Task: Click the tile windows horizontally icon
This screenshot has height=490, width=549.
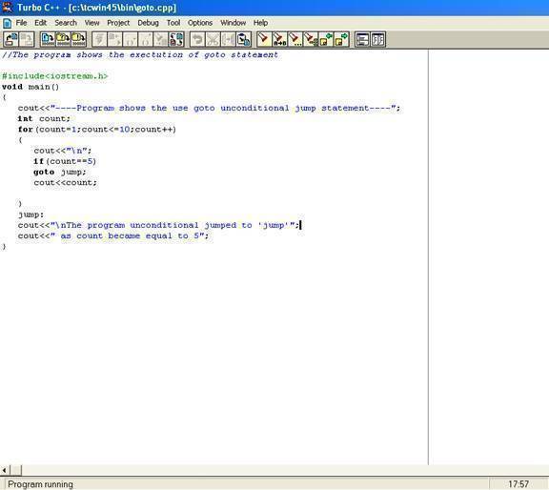Action: [362, 39]
